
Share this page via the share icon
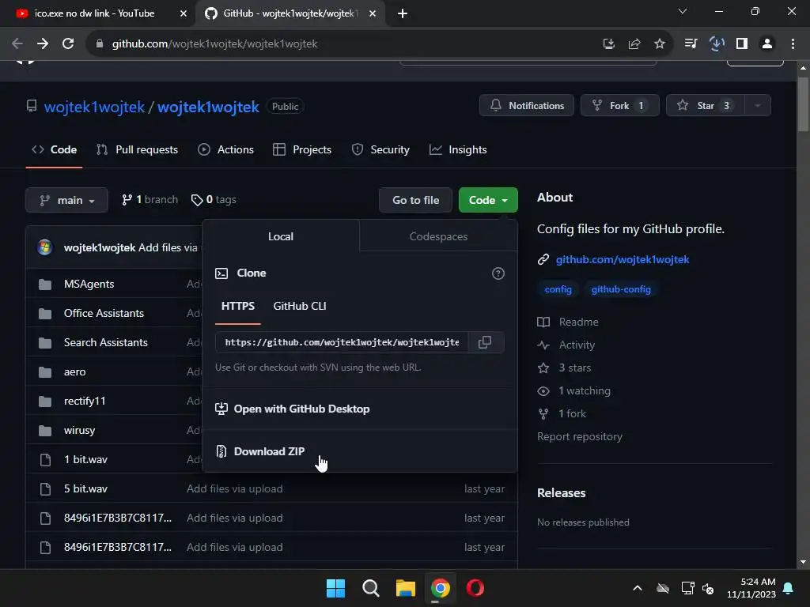(634, 44)
